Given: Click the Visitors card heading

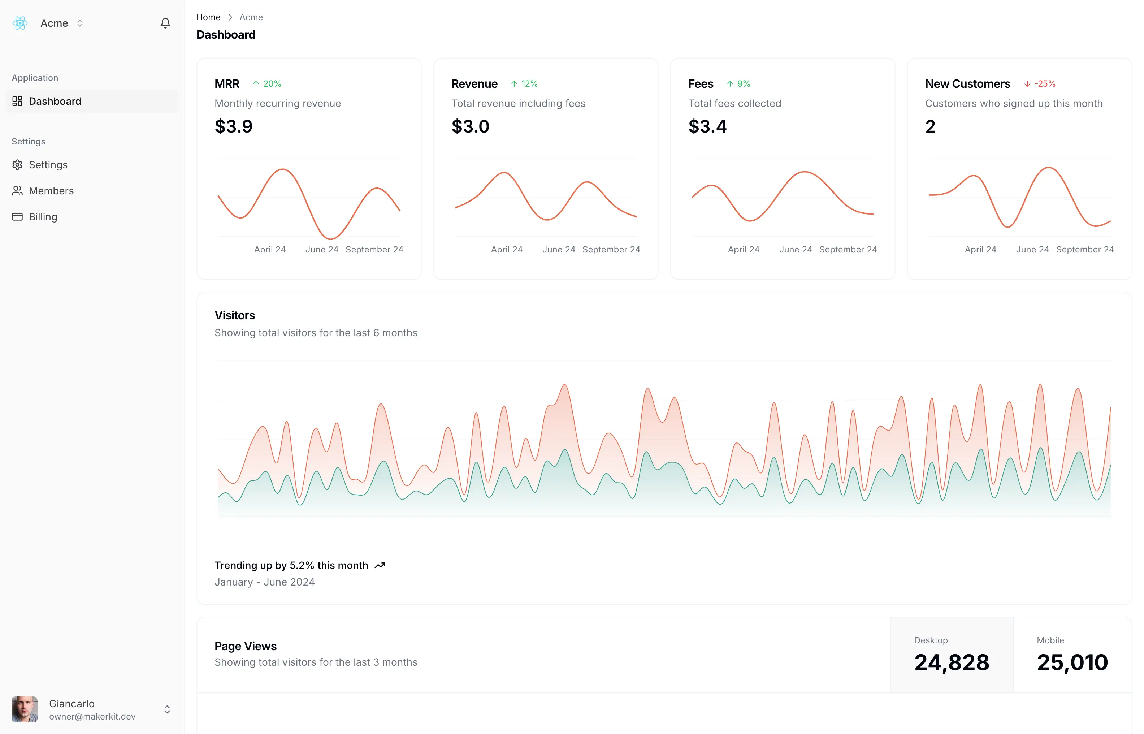Looking at the screenshot, I should pos(234,315).
